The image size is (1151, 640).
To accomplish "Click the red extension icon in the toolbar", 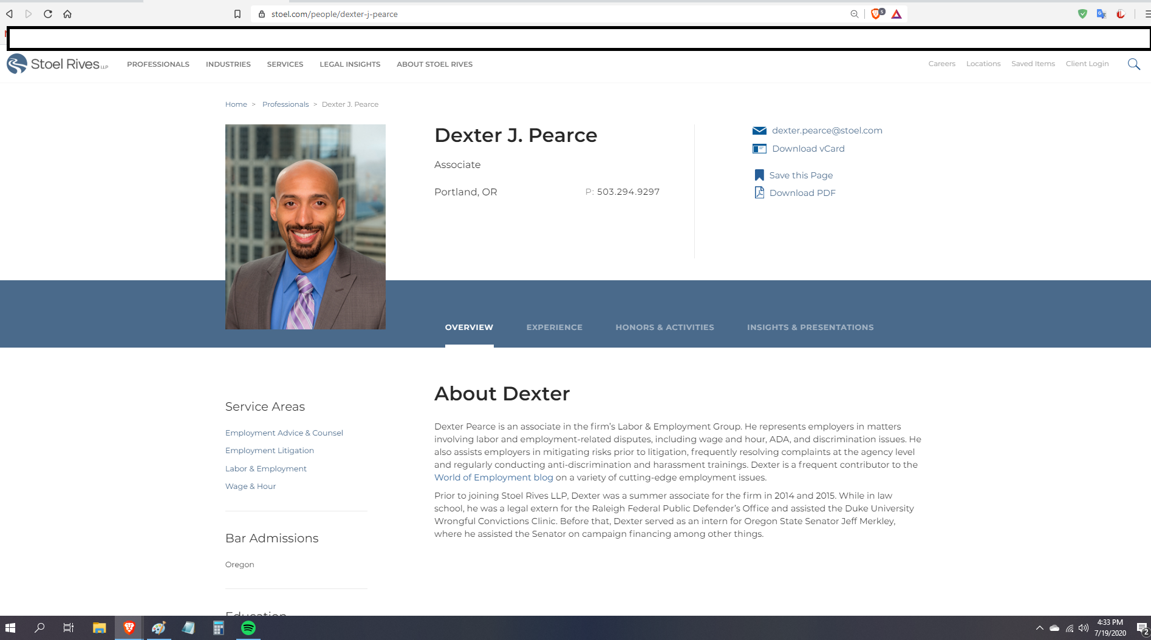I will pyautogui.click(x=1121, y=14).
